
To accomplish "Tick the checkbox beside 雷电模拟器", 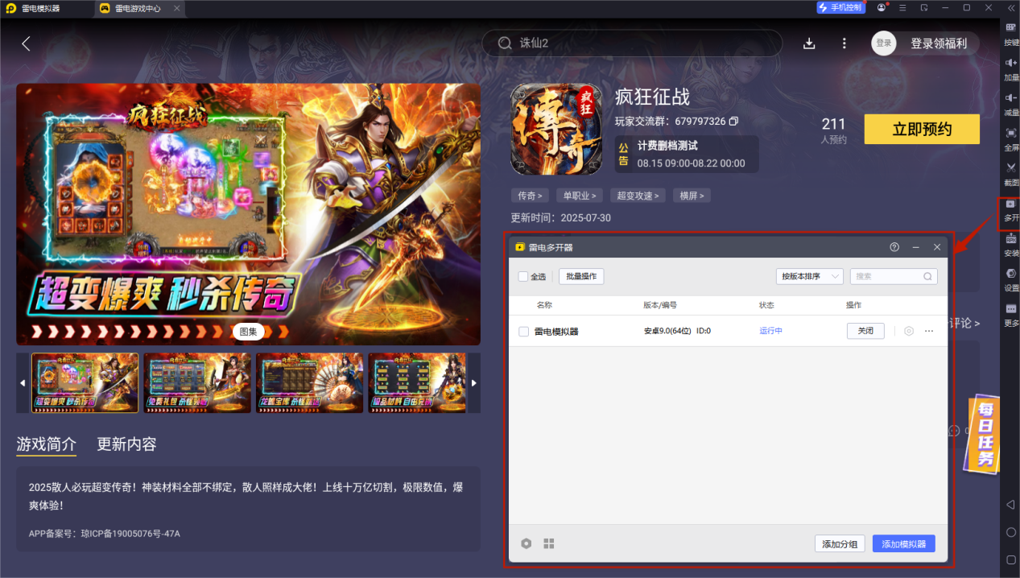I will (x=523, y=331).
